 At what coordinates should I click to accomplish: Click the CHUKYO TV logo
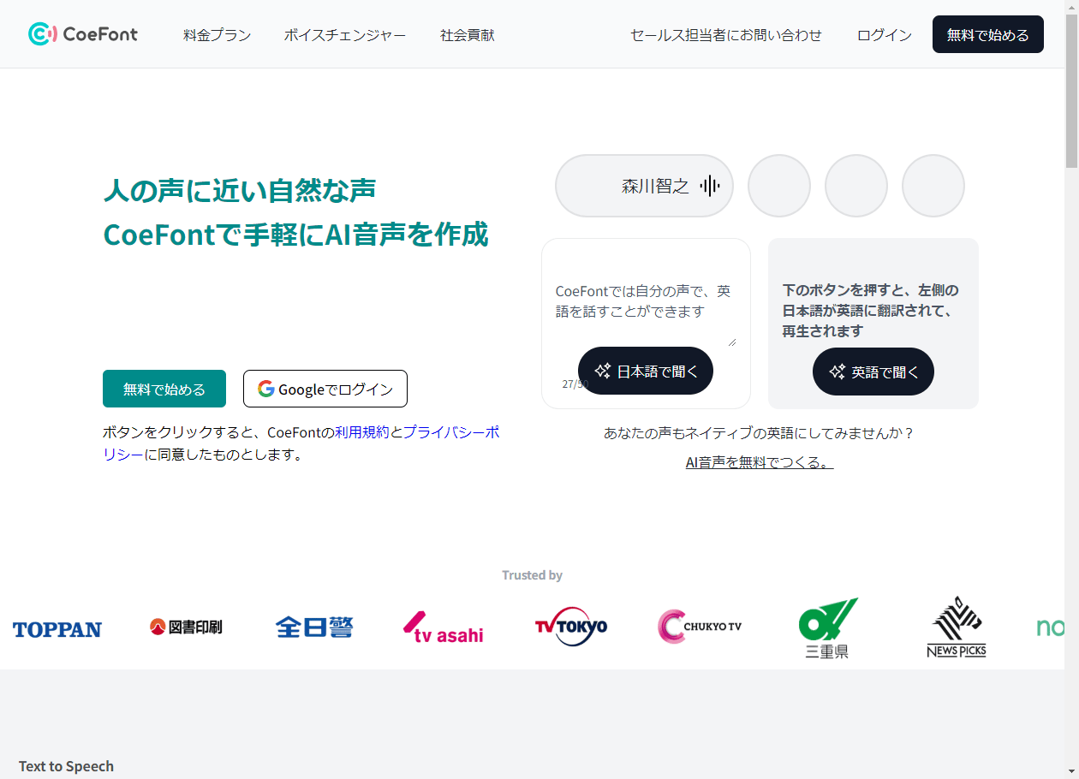pyautogui.click(x=700, y=627)
